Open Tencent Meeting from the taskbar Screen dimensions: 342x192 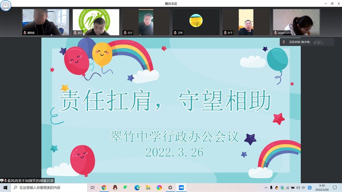181,187
